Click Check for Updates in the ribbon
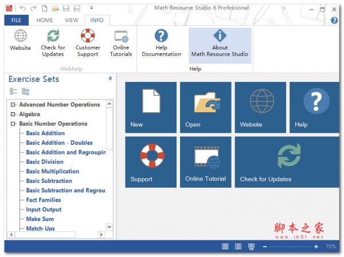 tap(53, 44)
